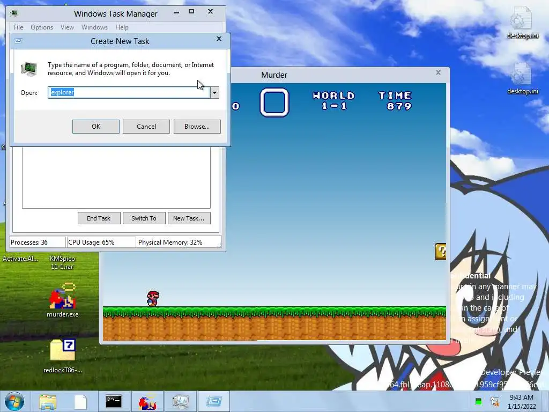Close the Murder game window

[438, 72]
